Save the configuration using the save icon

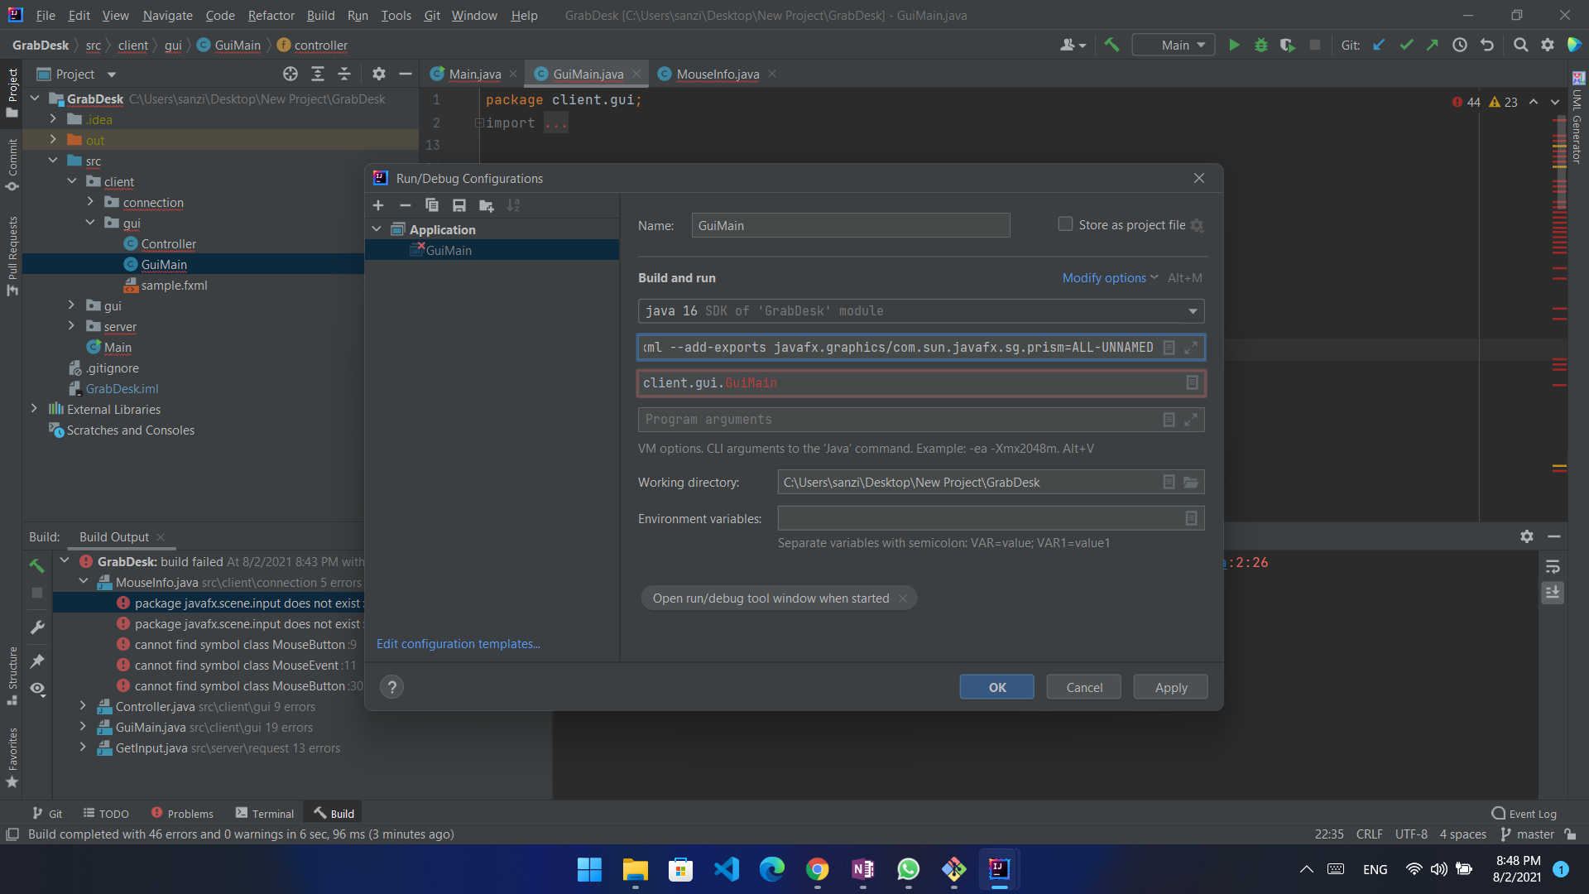[458, 205]
